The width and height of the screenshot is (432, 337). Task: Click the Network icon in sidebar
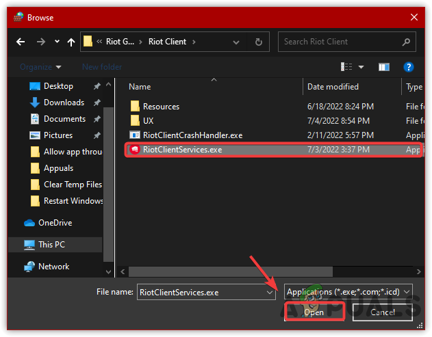(29, 267)
